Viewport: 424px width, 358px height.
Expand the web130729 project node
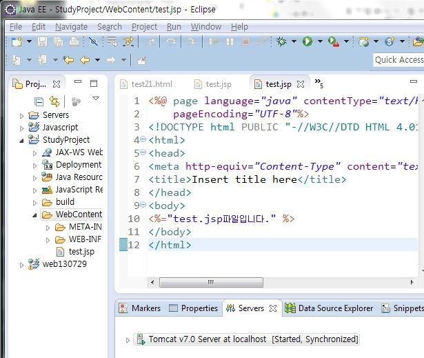(x=21, y=265)
